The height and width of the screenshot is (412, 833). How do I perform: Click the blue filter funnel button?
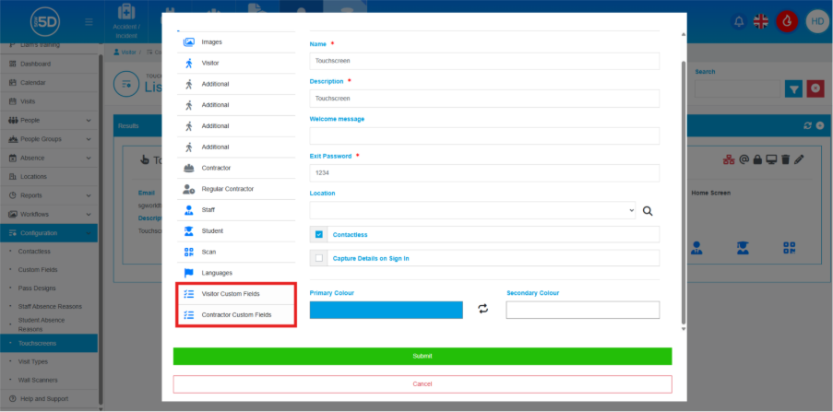pyautogui.click(x=793, y=89)
